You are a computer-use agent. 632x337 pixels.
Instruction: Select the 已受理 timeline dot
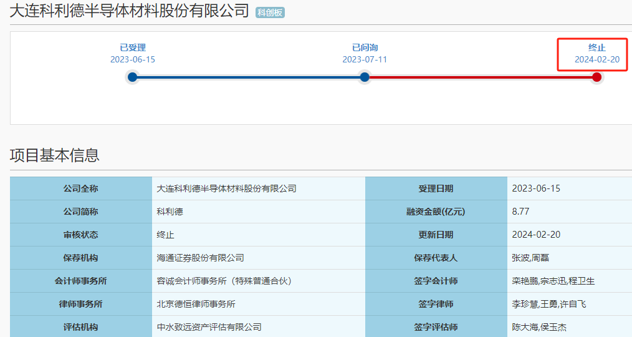132,77
